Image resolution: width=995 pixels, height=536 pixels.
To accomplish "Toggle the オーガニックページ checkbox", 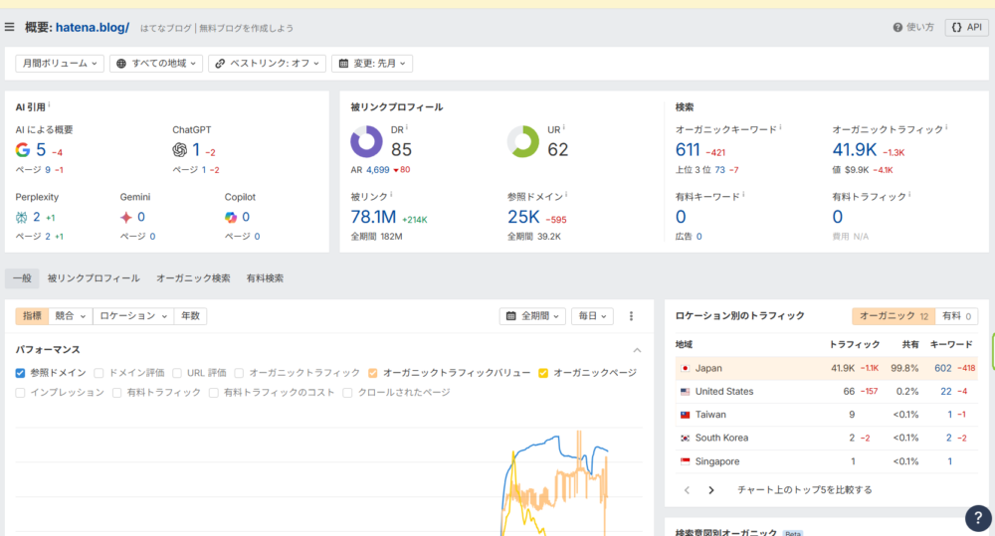I will (x=543, y=373).
